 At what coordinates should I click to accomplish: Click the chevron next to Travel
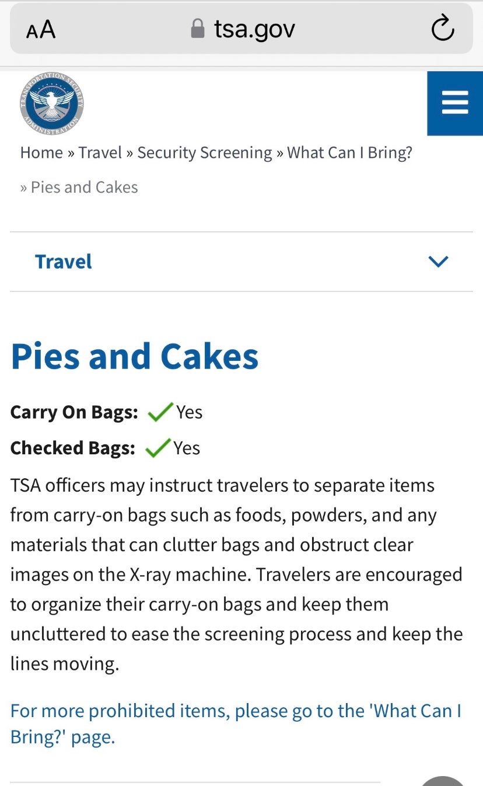point(438,261)
